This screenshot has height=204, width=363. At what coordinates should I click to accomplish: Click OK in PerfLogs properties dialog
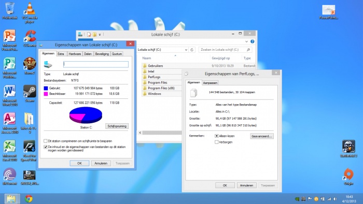225,185
